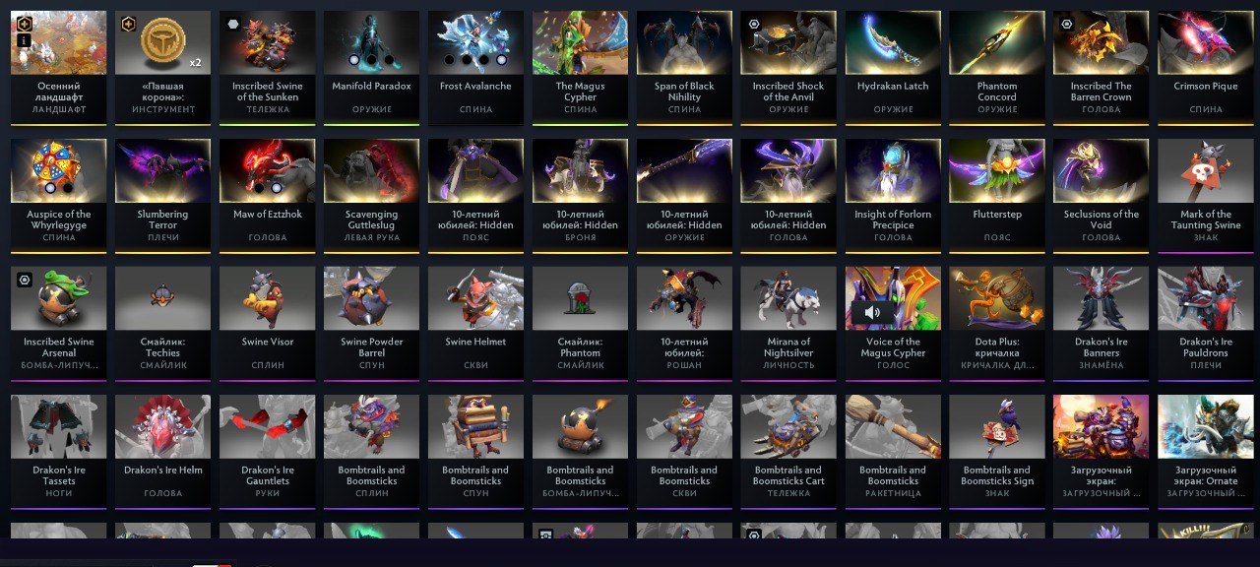Open the Frost Avalanche back item
1260x567 pixels.
coord(475,65)
